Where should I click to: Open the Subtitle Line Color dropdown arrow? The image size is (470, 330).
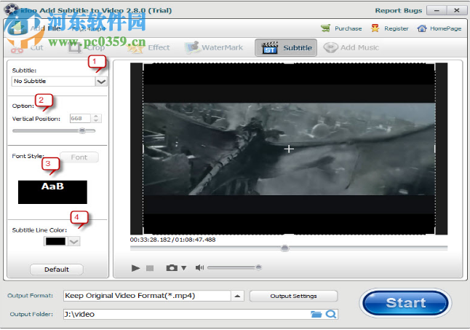pos(74,241)
